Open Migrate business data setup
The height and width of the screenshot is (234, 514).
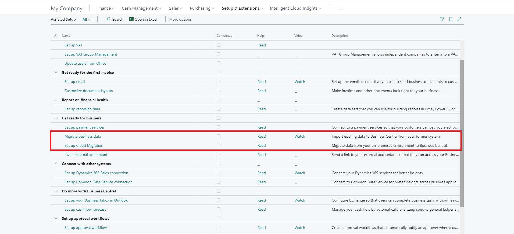[x=83, y=136]
